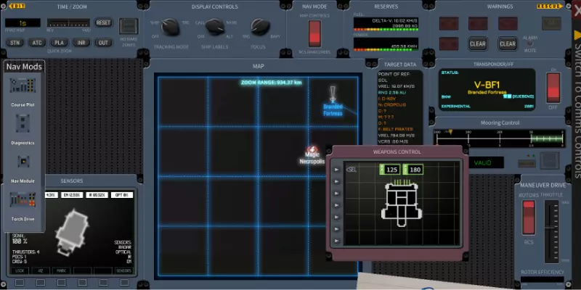Click the Nav Mods panel header
581x290 pixels.
(24, 67)
